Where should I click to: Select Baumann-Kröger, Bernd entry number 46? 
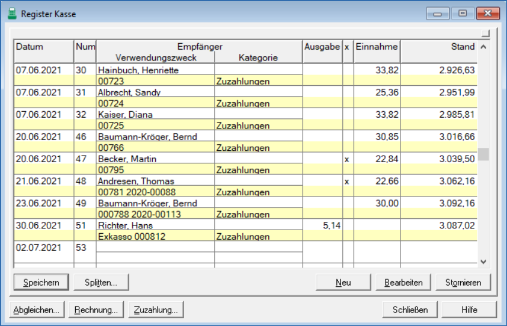click(155, 137)
